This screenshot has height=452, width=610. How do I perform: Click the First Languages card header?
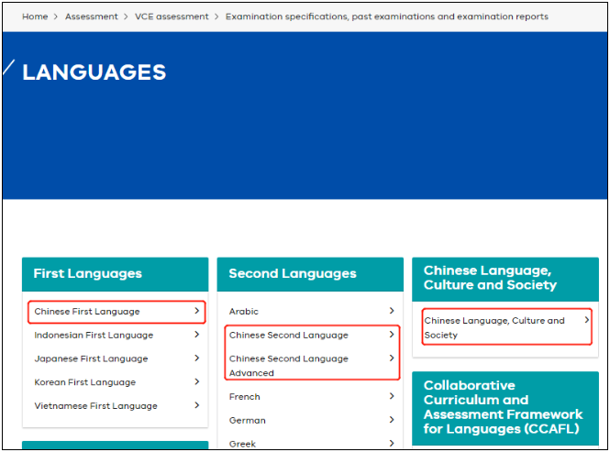pos(116,274)
